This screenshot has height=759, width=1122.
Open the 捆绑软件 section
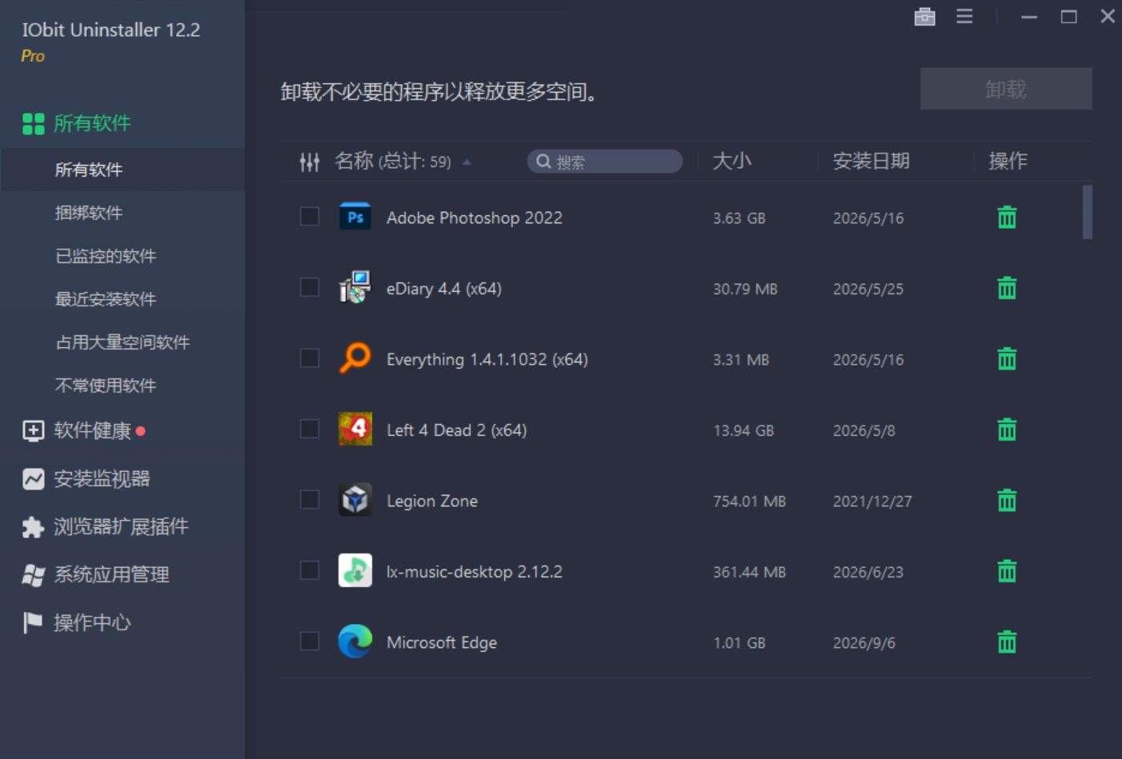[x=89, y=213]
